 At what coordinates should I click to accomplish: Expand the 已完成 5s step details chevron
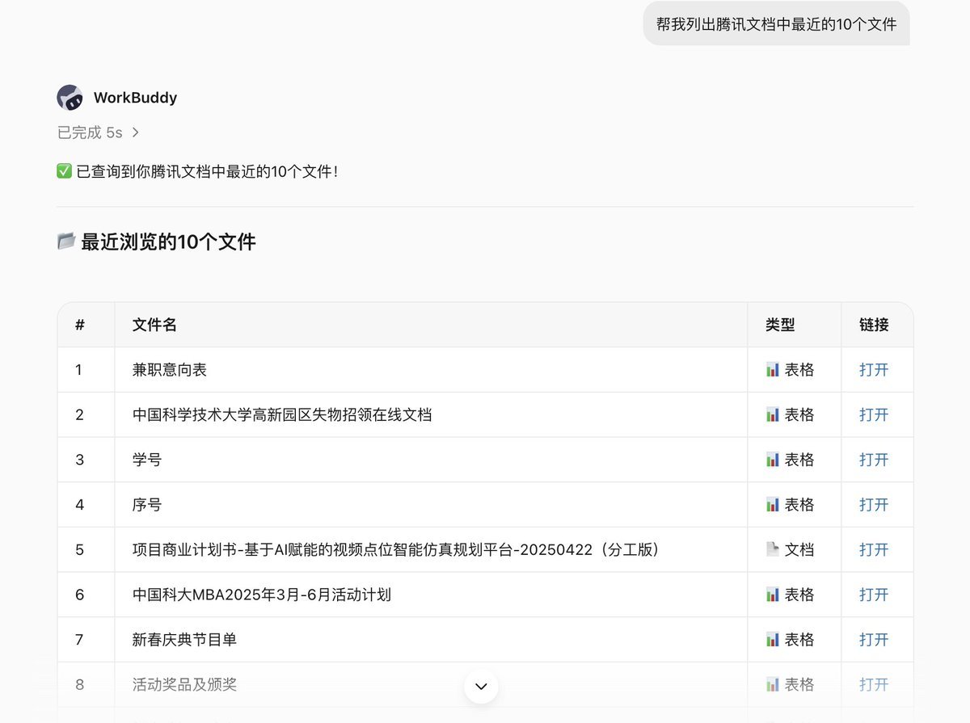pyautogui.click(x=135, y=132)
